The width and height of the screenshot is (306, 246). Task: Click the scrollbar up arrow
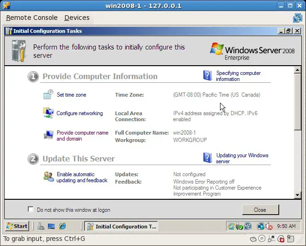(x=298, y=70)
